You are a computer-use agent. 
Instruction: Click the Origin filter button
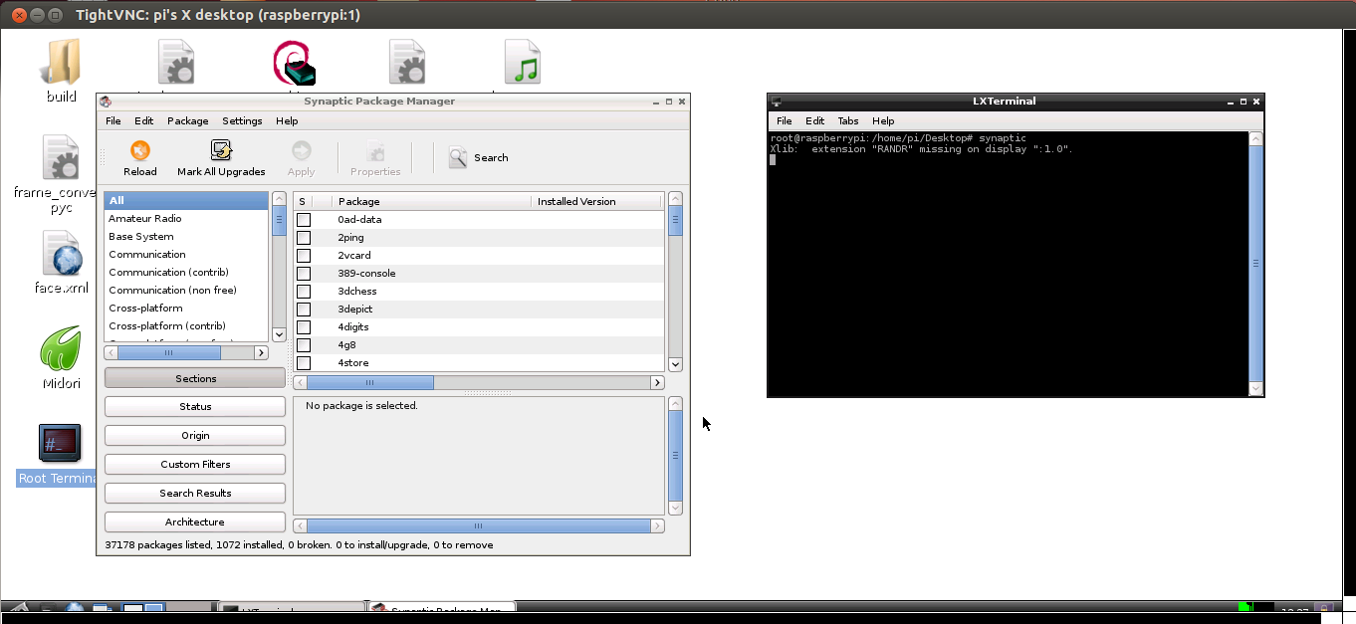click(195, 435)
